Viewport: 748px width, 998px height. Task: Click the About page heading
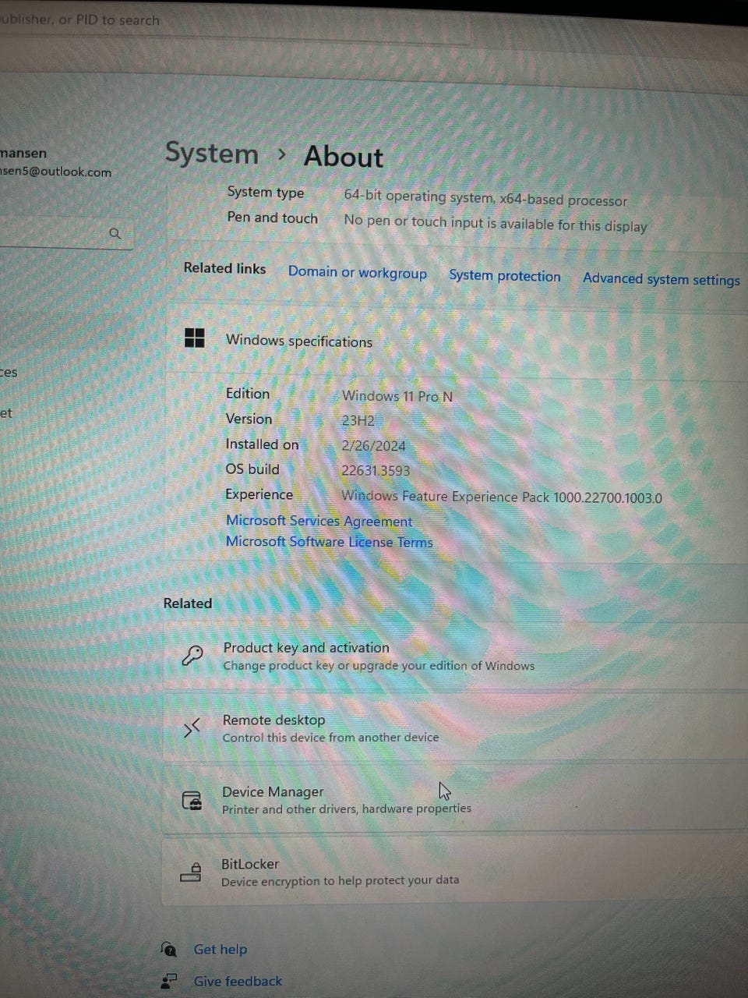pos(343,157)
